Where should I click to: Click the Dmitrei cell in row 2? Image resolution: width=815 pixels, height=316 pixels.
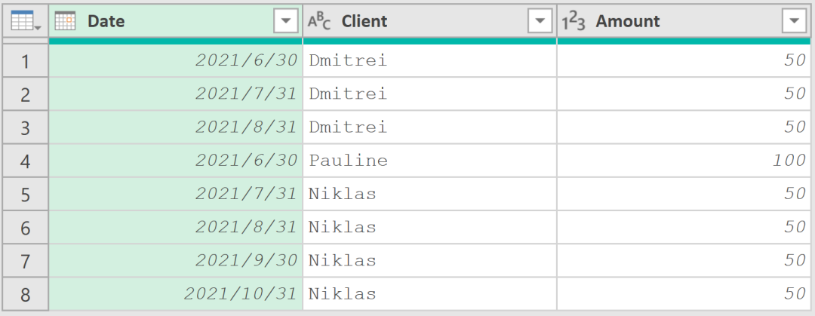[x=348, y=94]
